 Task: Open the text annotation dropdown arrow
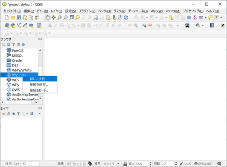pos(221,17)
